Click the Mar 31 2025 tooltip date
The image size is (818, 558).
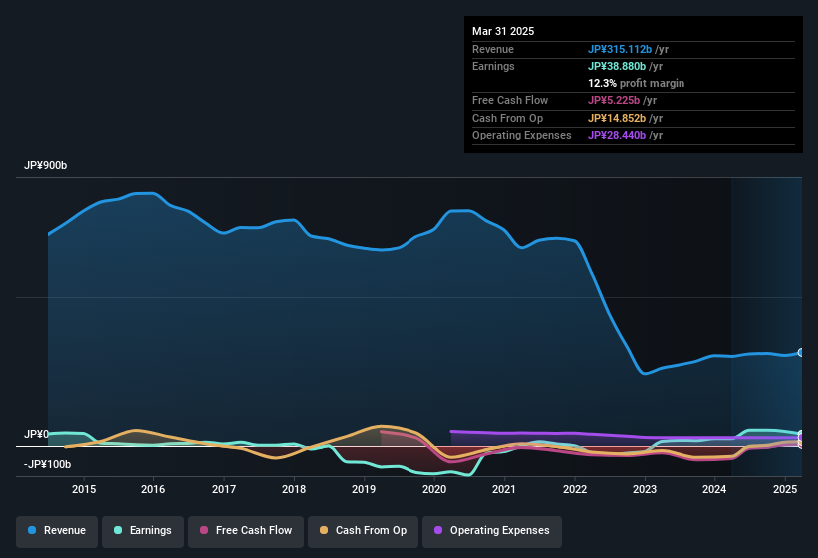pos(503,31)
